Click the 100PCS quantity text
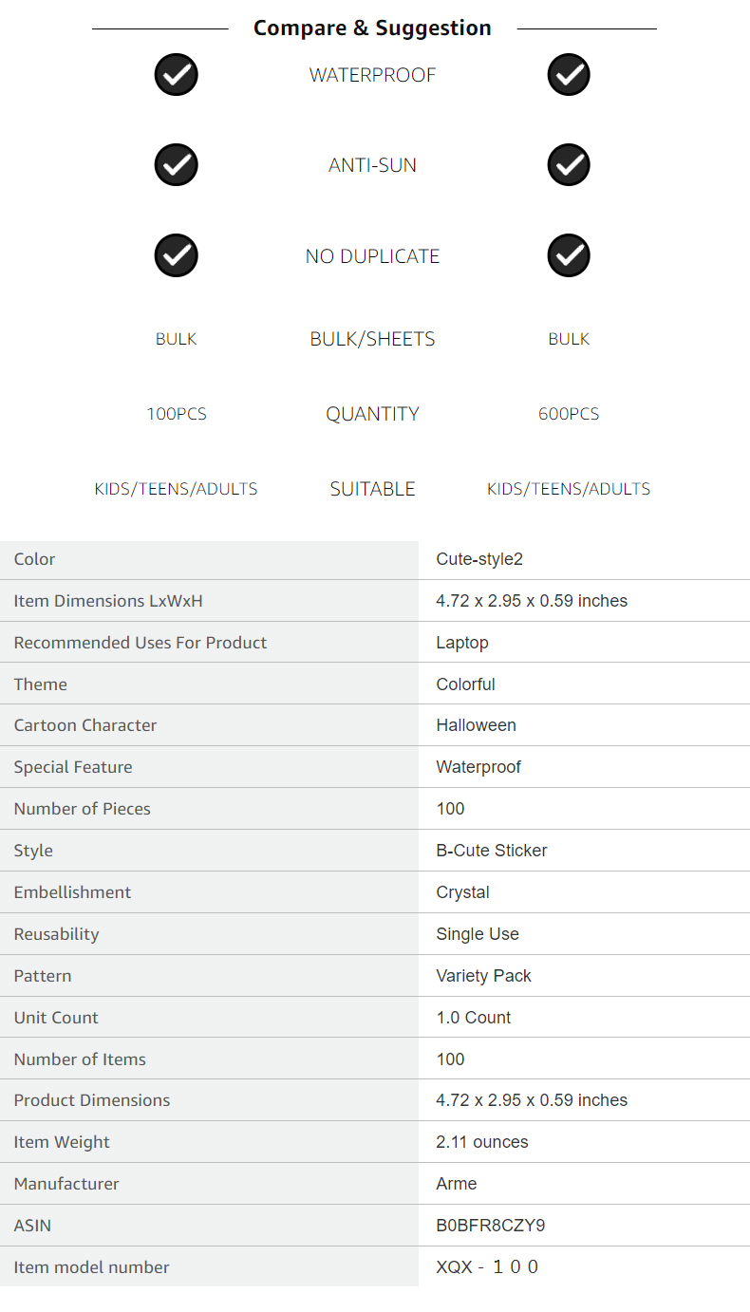Screen dimensions: 750x1312 pyautogui.click(x=177, y=414)
